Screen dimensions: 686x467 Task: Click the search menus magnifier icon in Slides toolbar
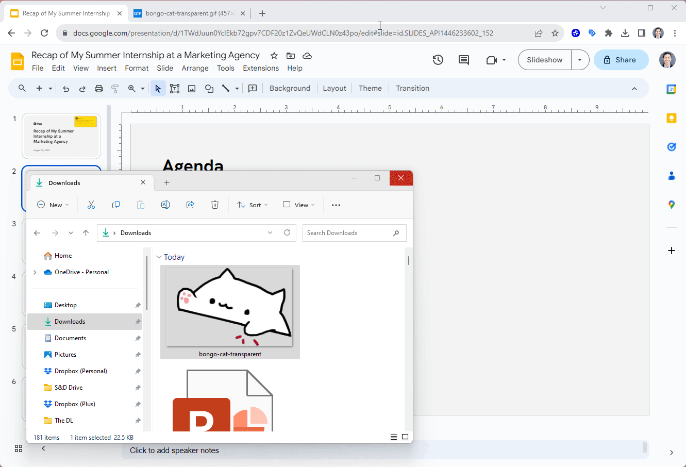22,89
